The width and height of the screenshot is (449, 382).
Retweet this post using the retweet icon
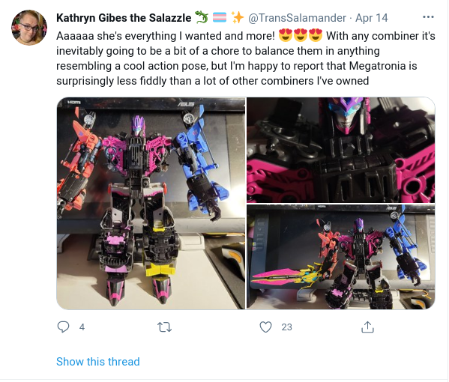(164, 327)
